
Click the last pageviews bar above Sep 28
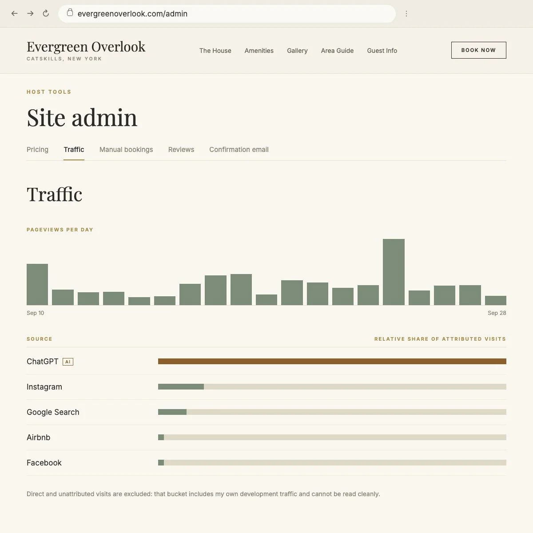tap(496, 300)
